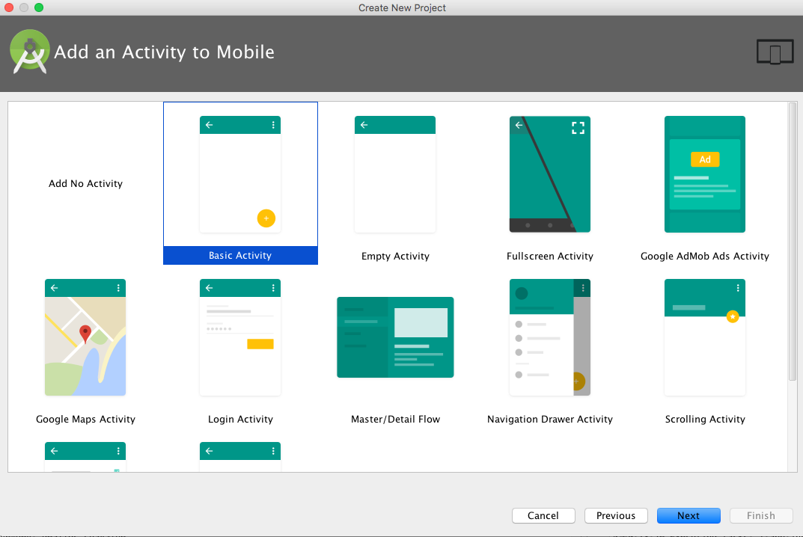This screenshot has width=803, height=537.
Task: Click the Next button
Action: pos(688,515)
